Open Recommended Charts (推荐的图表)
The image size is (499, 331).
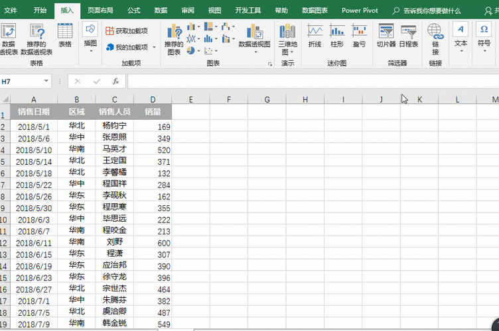[x=174, y=39]
